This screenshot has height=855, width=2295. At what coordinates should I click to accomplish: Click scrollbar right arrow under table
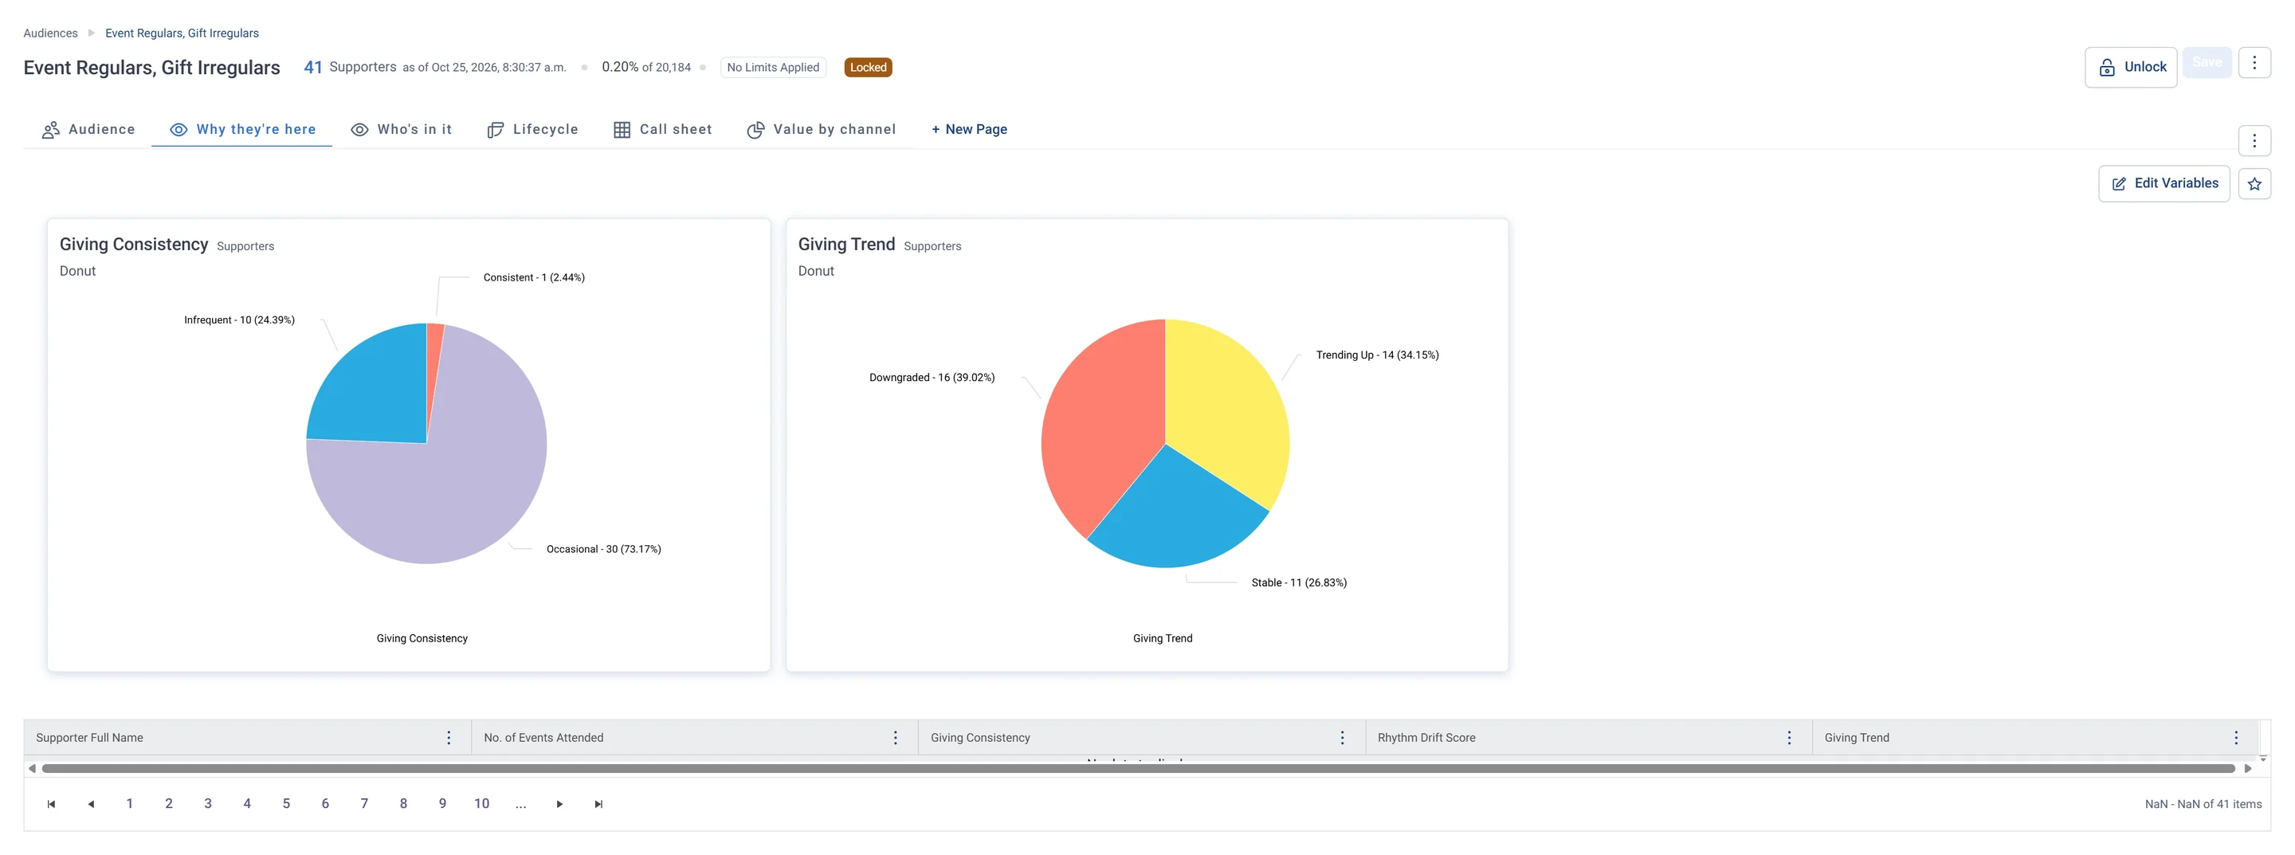click(2248, 767)
